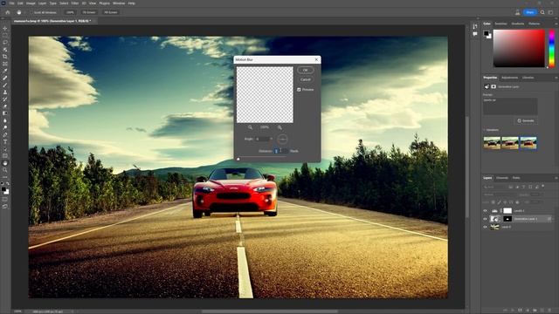Open the Layers panel options menu

point(556,178)
